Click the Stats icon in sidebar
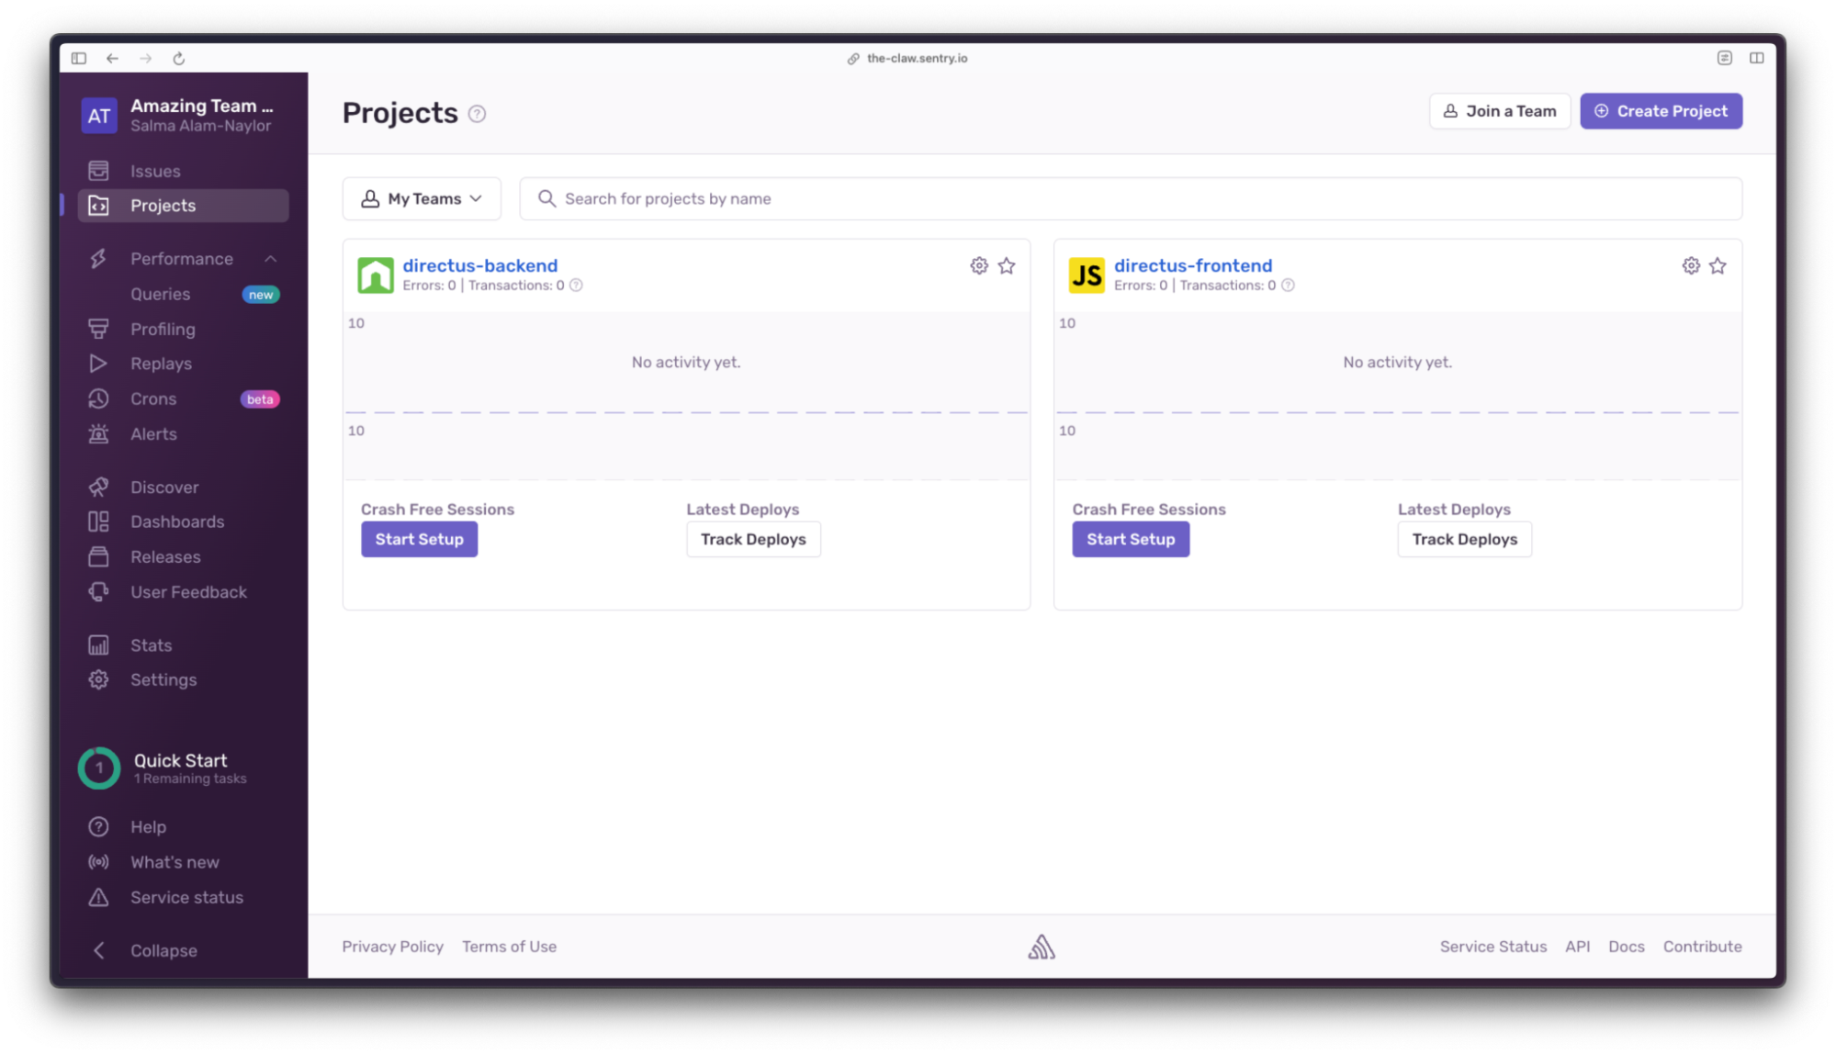Screen dimensions: 1836x1054 [x=98, y=645]
